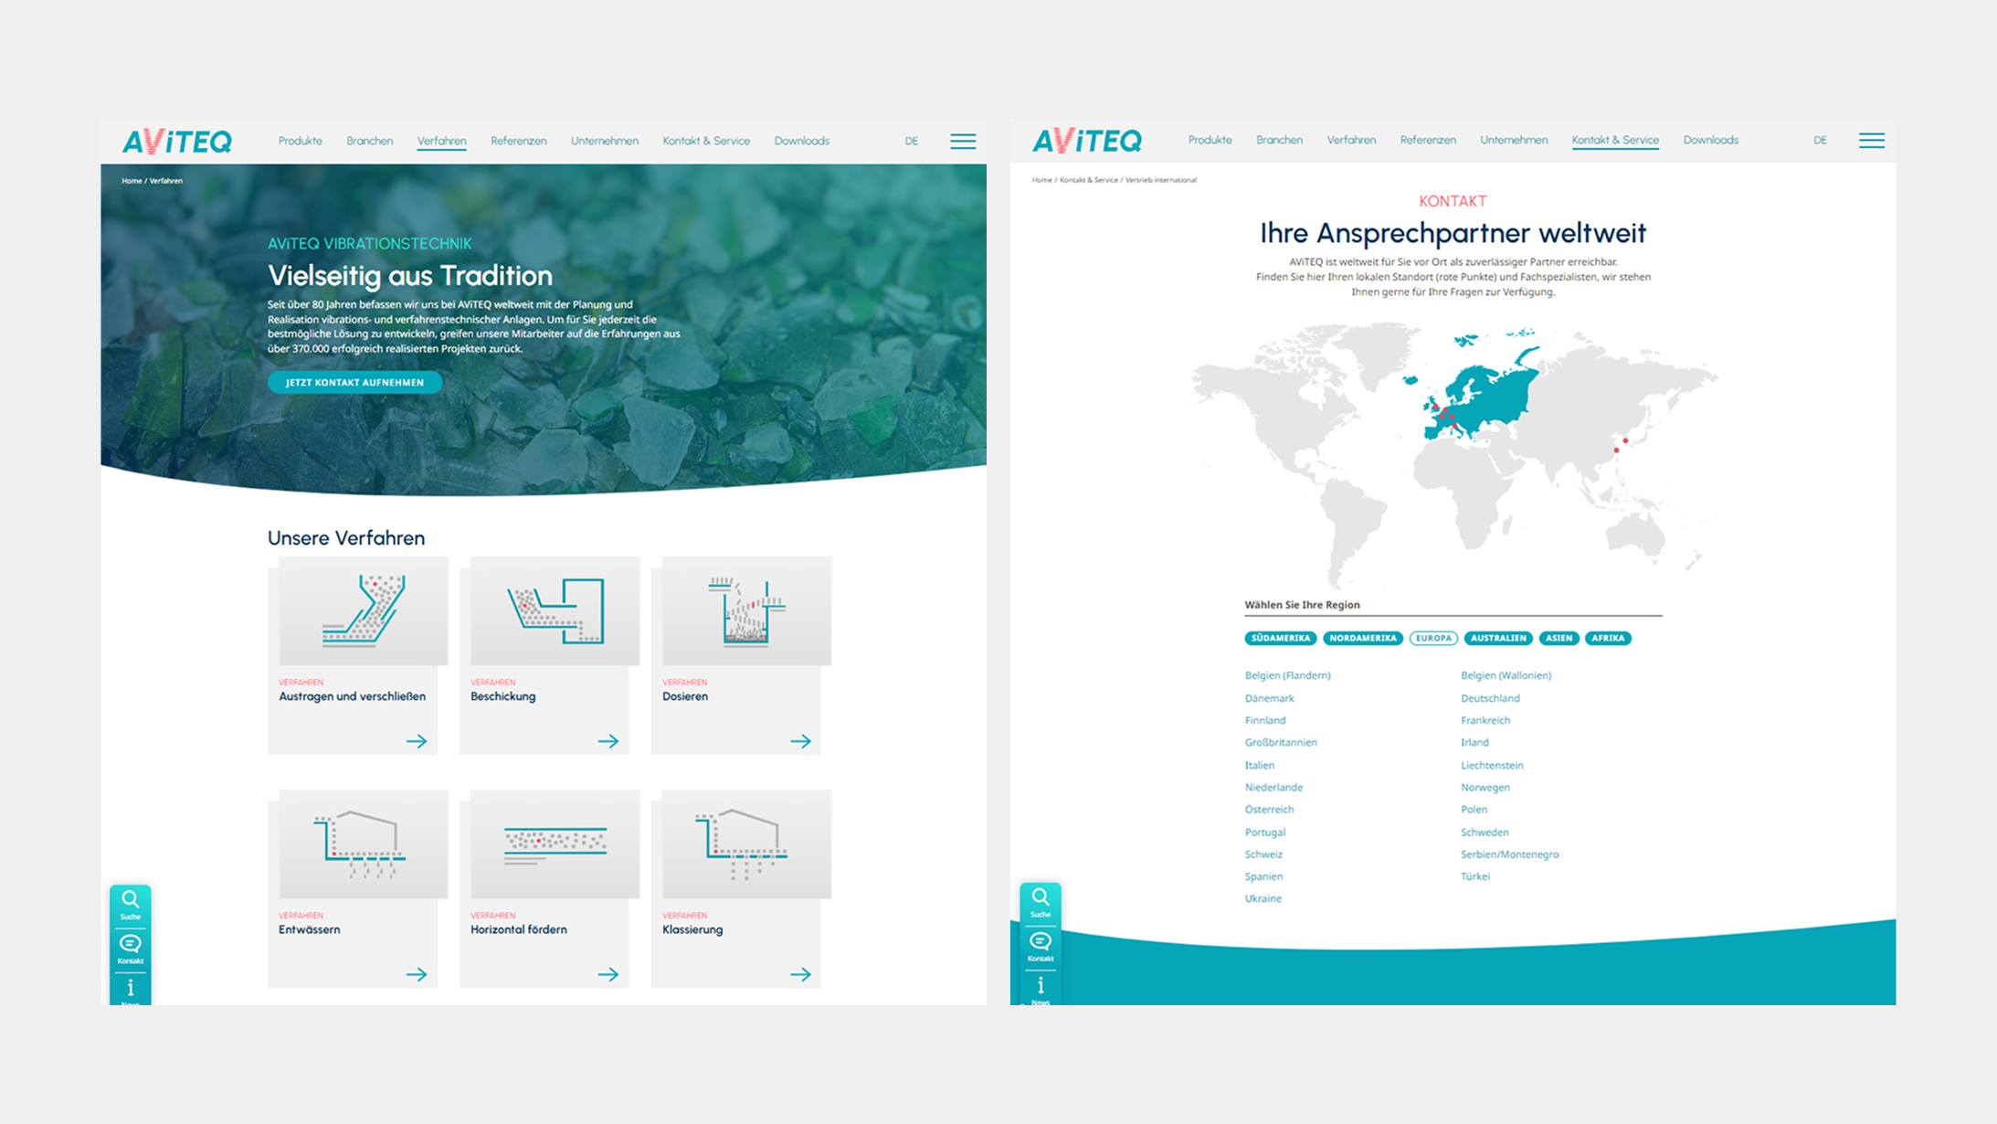Open Deutschland contact link
This screenshot has height=1124, width=1997.
tap(1490, 698)
